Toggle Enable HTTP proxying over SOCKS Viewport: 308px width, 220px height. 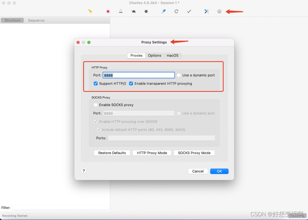tap(96, 122)
